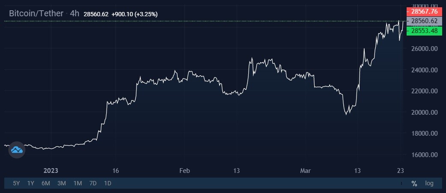The image size is (446, 193).
Task: Click the +900.10 (+3.25%) change value
Action: click(x=134, y=14)
